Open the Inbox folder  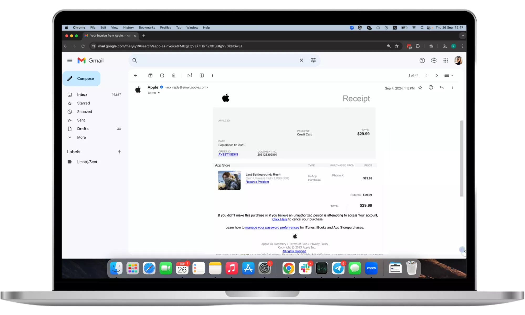(x=82, y=94)
